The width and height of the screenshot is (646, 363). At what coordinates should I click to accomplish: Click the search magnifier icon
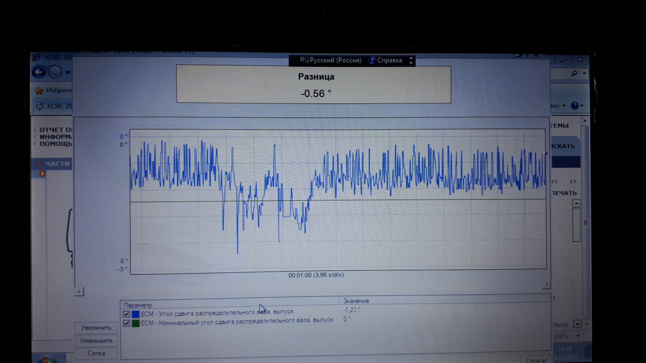[x=574, y=73]
